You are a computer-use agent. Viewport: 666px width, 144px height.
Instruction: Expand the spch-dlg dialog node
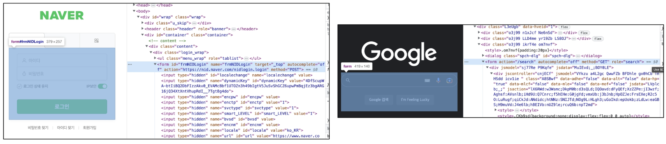tap(483, 56)
